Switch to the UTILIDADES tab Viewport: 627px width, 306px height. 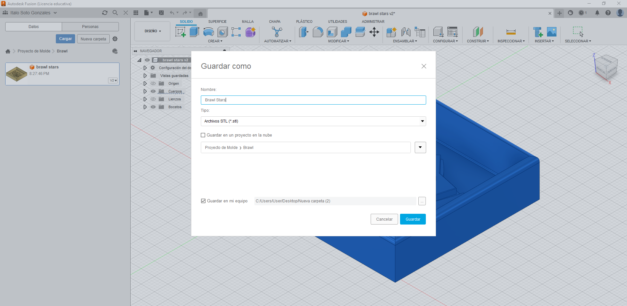tap(338, 22)
